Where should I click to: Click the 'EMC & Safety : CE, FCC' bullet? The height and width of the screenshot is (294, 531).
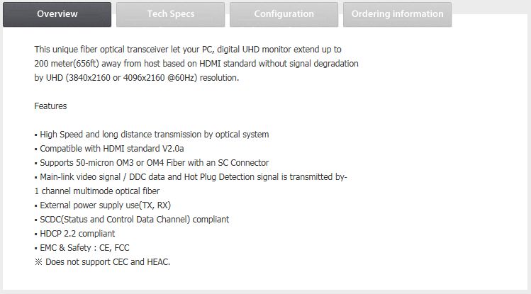[82, 249]
